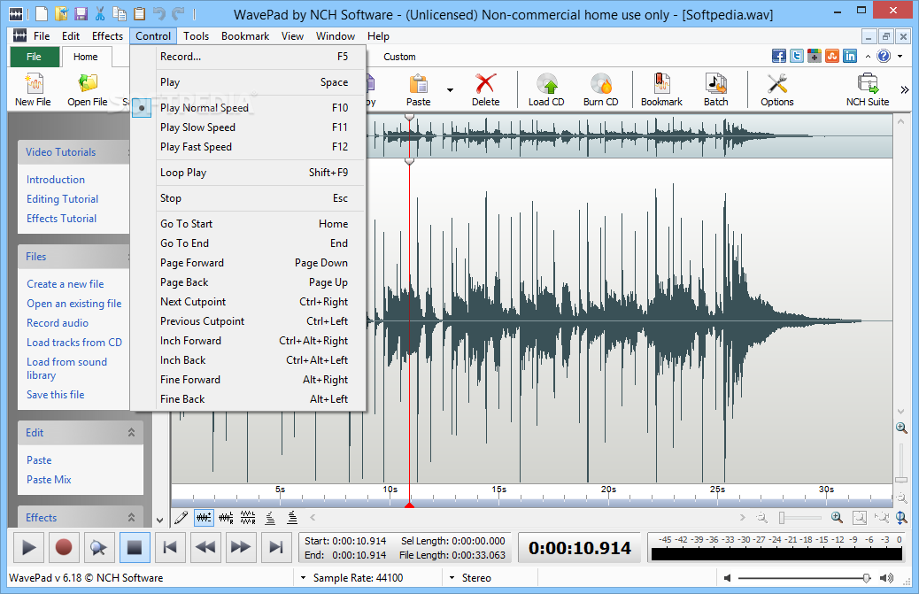Click the Bookmark toolbar icon

661,89
